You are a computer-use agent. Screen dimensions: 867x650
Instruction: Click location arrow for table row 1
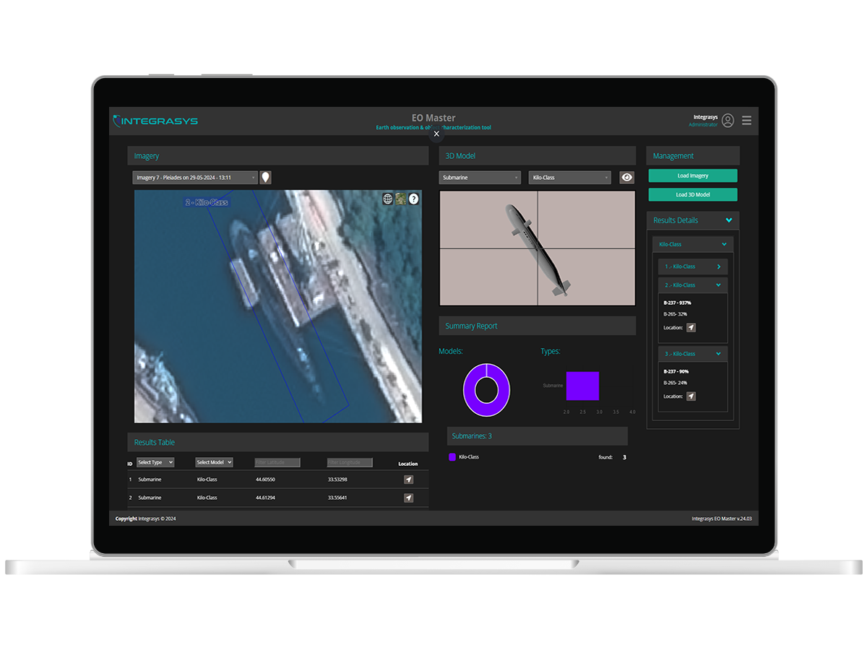[408, 480]
